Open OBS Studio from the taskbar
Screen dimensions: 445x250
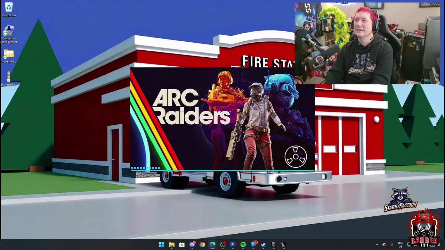coord(223,244)
